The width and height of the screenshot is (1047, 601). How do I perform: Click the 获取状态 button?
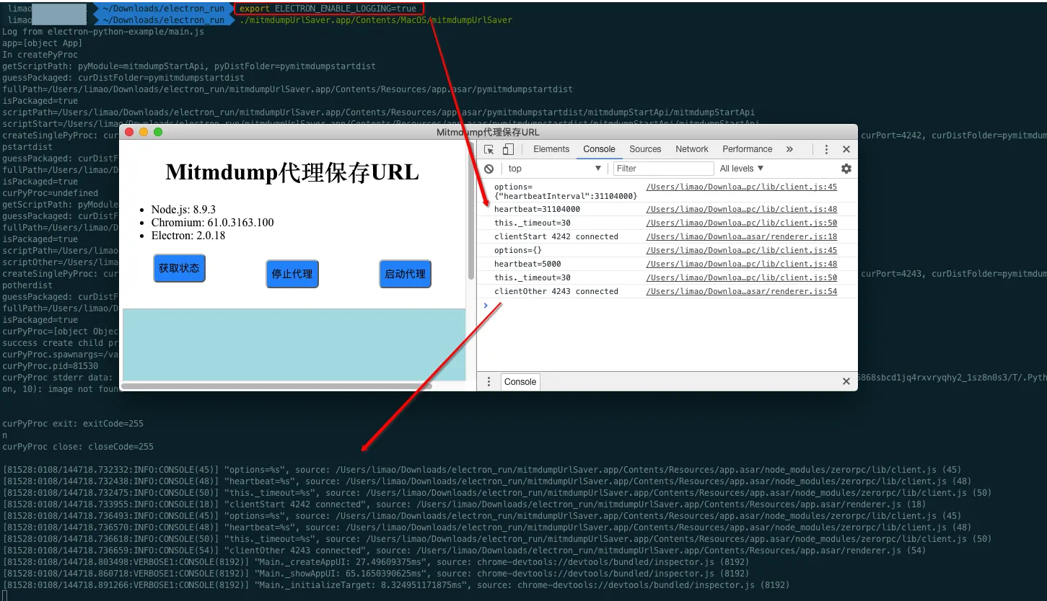(179, 268)
